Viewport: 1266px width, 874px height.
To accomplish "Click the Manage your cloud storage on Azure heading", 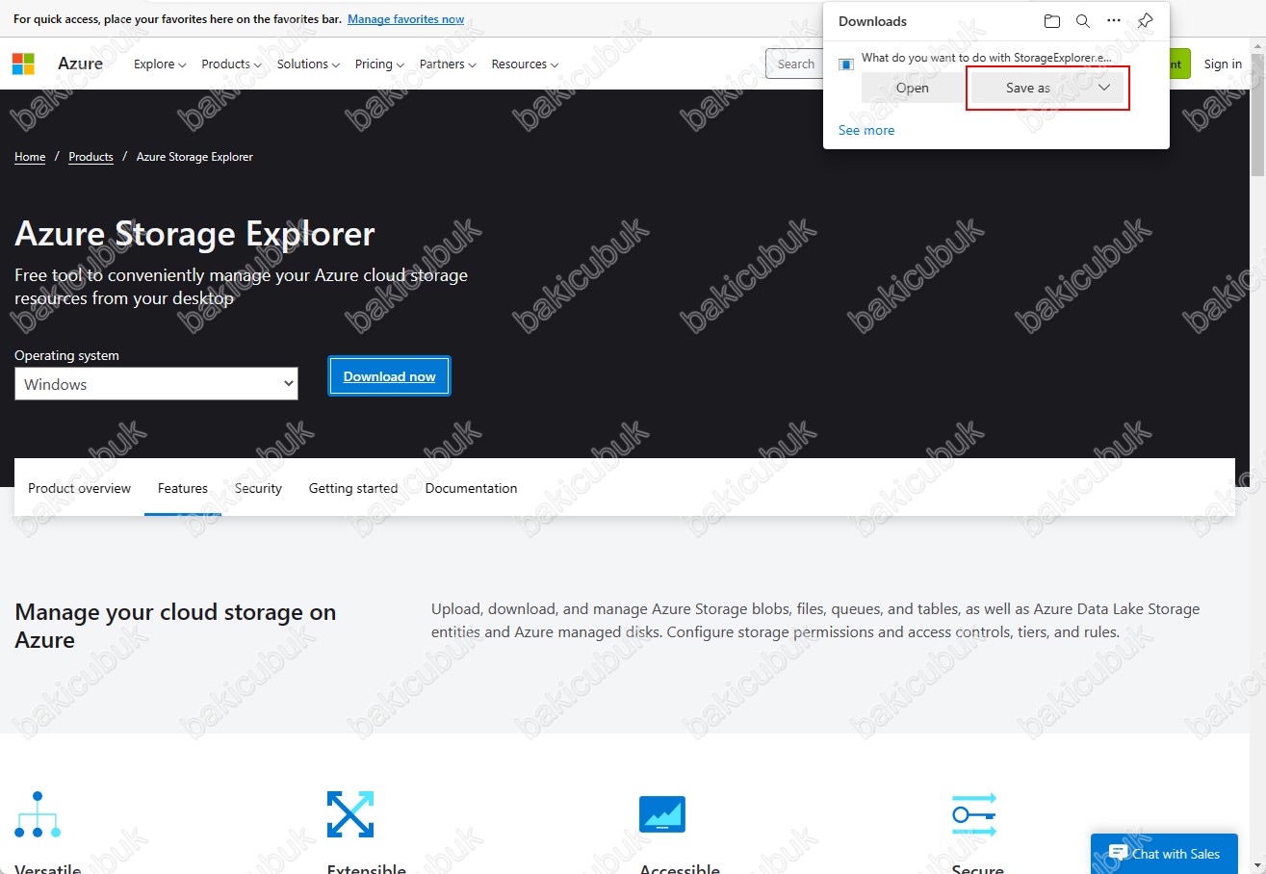I will click(x=175, y=626).
